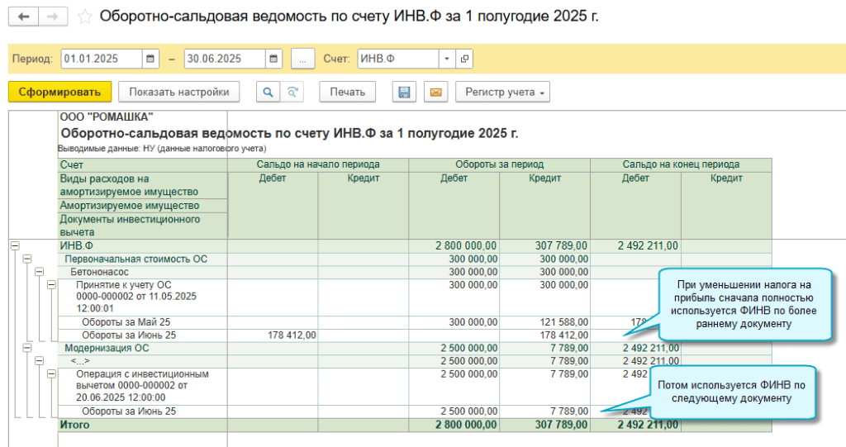Screen dimensions: 846x447
Task: Collapse the Первоначальная стоимость ОС group
Action: click(26, 259)
